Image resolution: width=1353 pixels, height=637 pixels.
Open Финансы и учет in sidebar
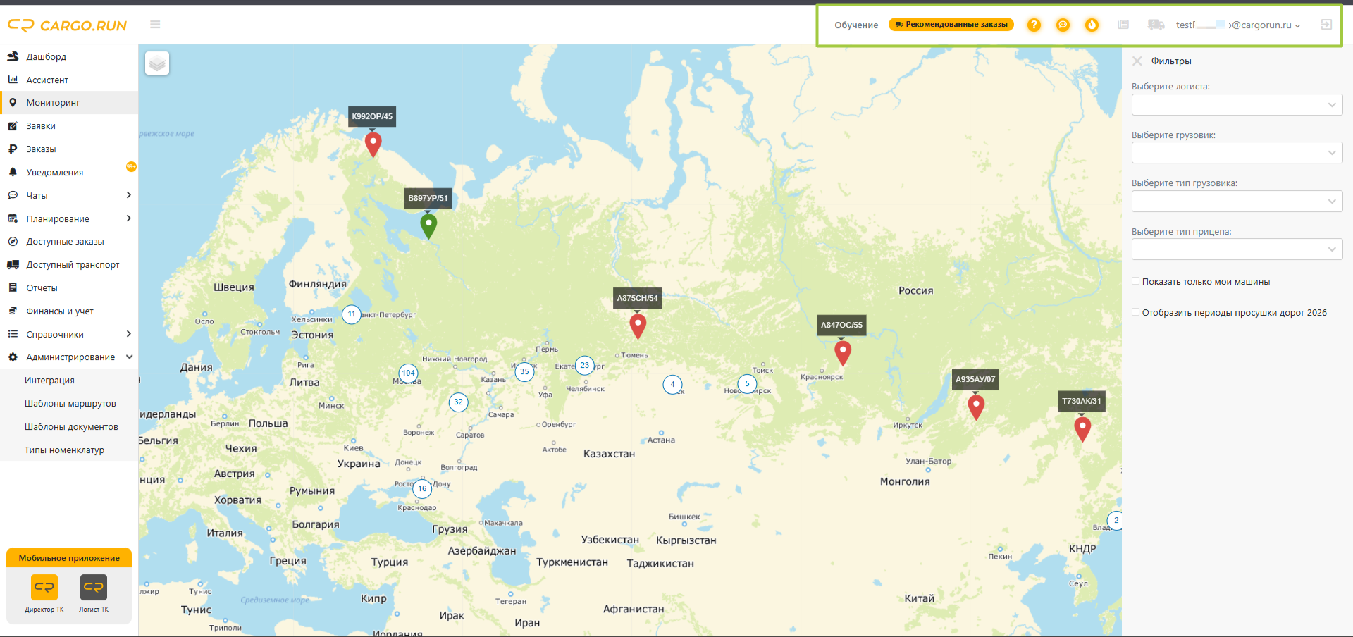[x=69, y=311]
